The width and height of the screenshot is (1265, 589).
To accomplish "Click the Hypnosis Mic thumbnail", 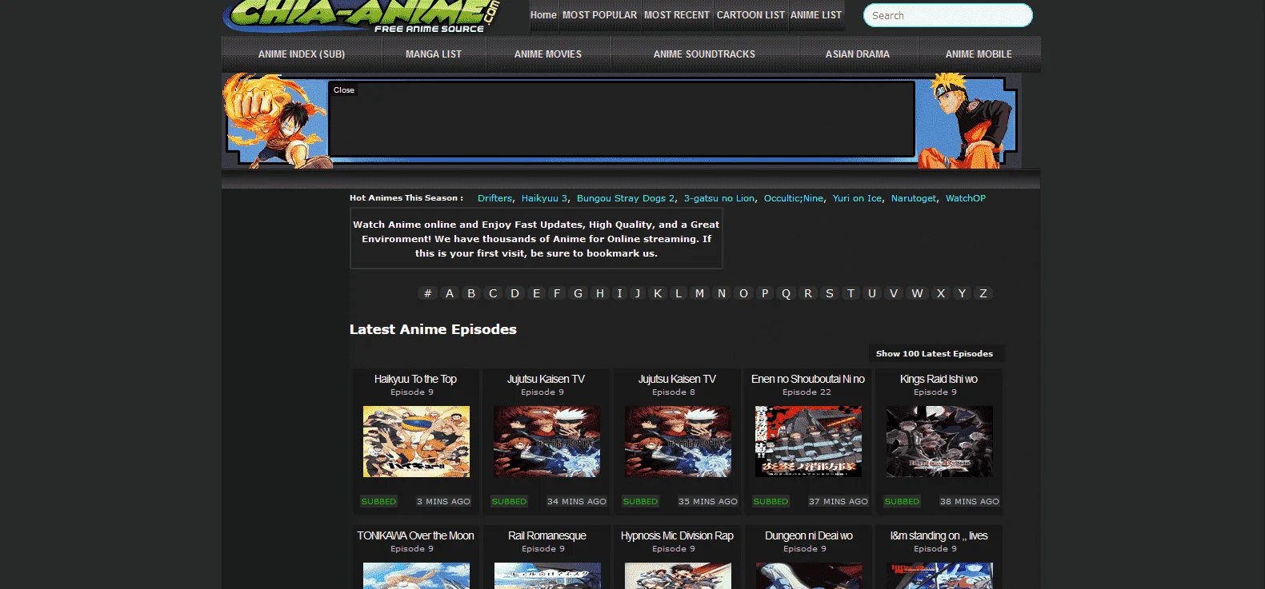I will 678,575.
